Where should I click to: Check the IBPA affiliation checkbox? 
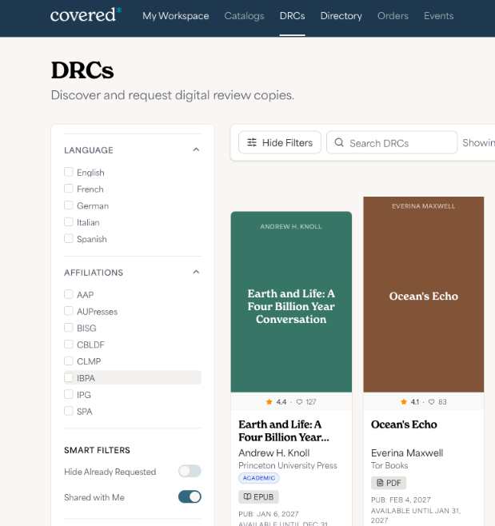click(x=69, y=378)
